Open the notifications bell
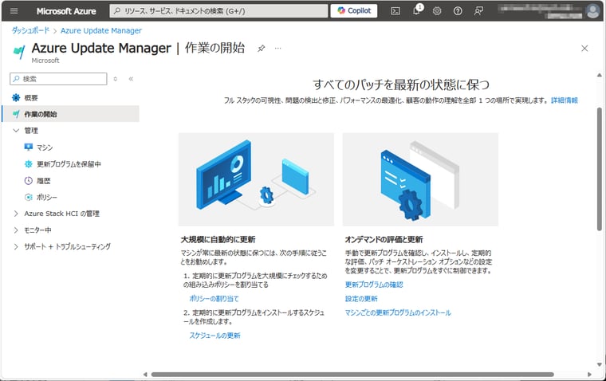Screen dimensions: 606x381 point(416,11)
